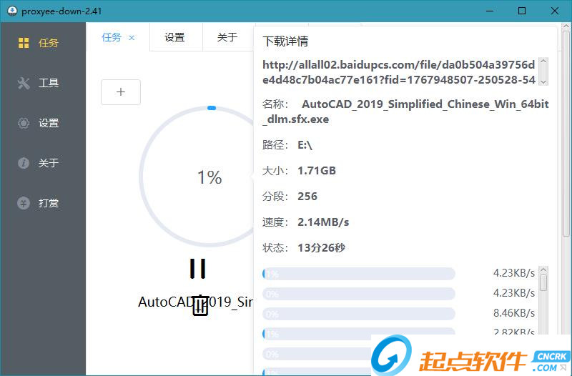
Task: Open the 关于 section in sidebar
Action: 39,163
